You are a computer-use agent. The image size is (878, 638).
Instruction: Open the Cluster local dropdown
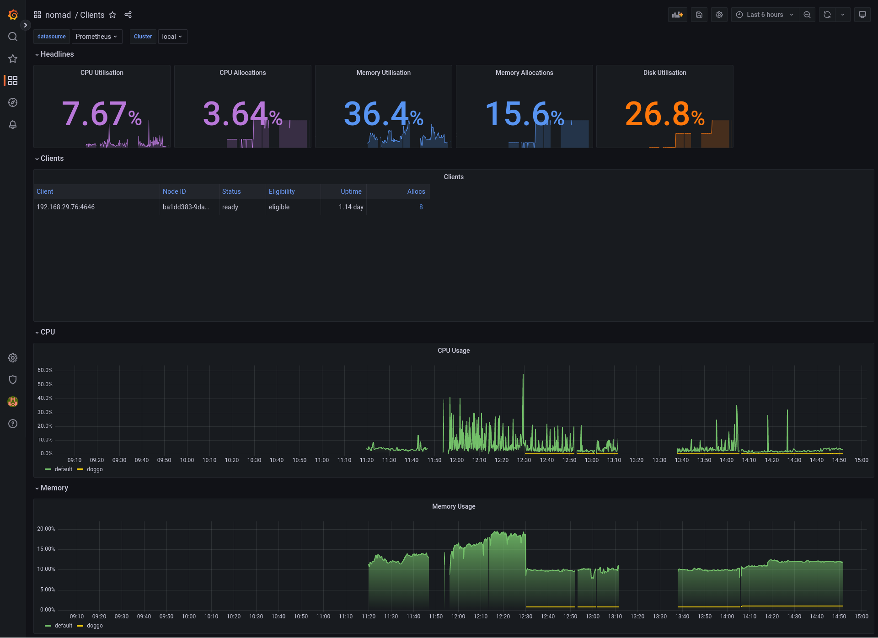pyautogui.click(x=172, y=37)
